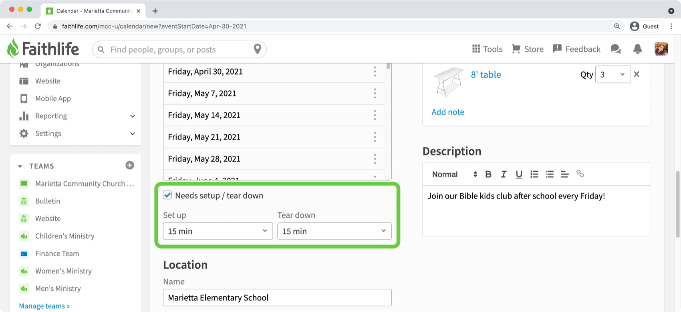This screenshot has width=681, height=312.
Task: Collapse the TEAMS section
Action: click(20, 166)
